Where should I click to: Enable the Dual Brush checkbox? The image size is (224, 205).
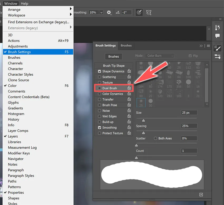(100, 88)
